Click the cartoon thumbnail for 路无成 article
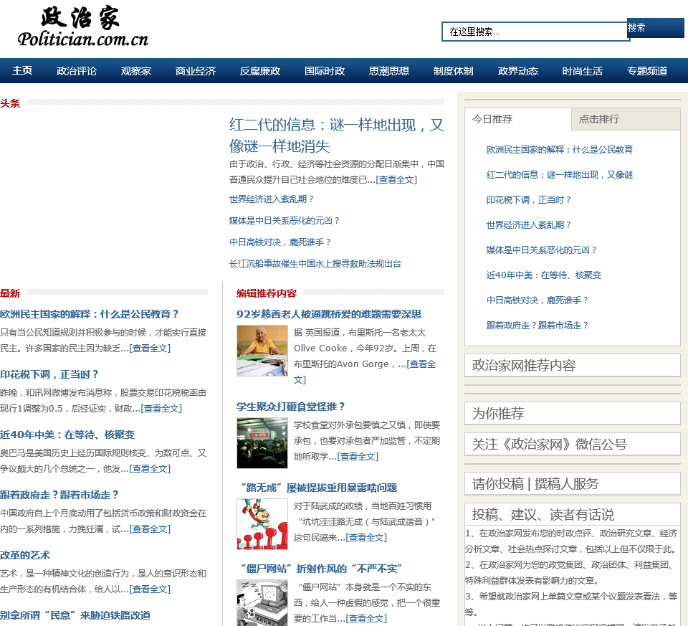The width and height of the screenshot is (688, 626). tap(262, 524)
